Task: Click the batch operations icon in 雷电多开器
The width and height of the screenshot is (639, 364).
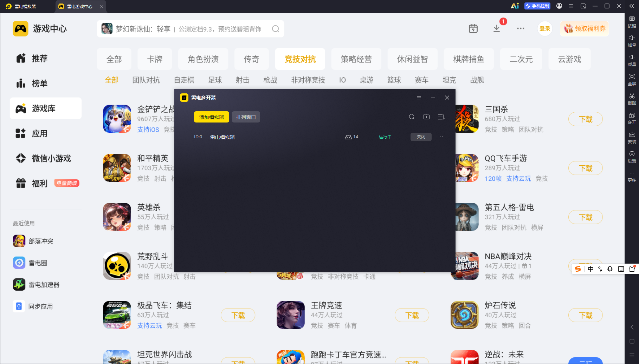Action: click(441, 117)
